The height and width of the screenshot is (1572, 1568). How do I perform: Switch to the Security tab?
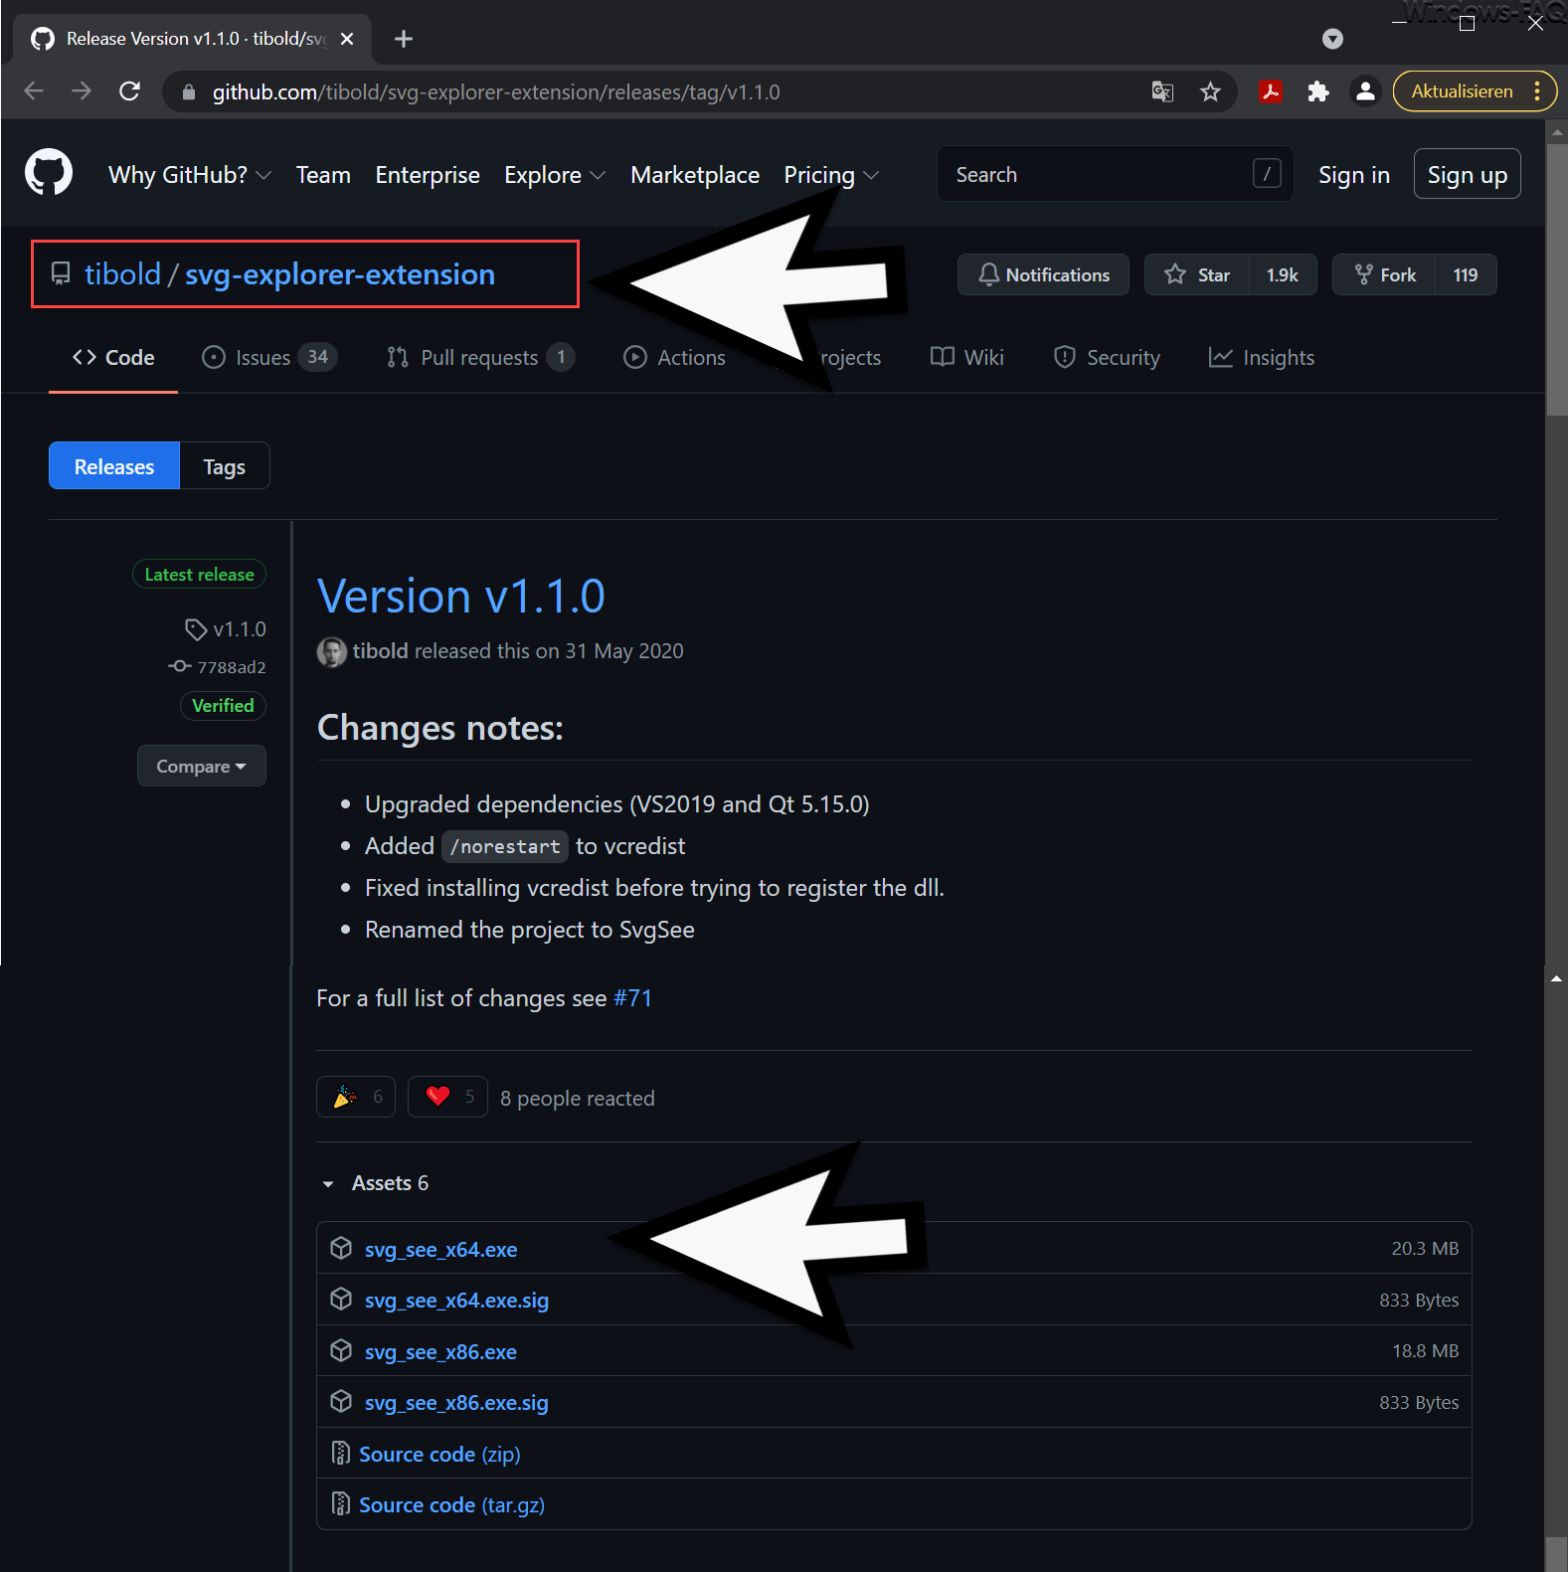(1107, 358)
